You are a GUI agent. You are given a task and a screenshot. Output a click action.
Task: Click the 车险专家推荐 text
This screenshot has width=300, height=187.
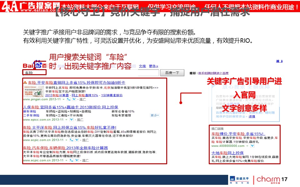point(121,115)
